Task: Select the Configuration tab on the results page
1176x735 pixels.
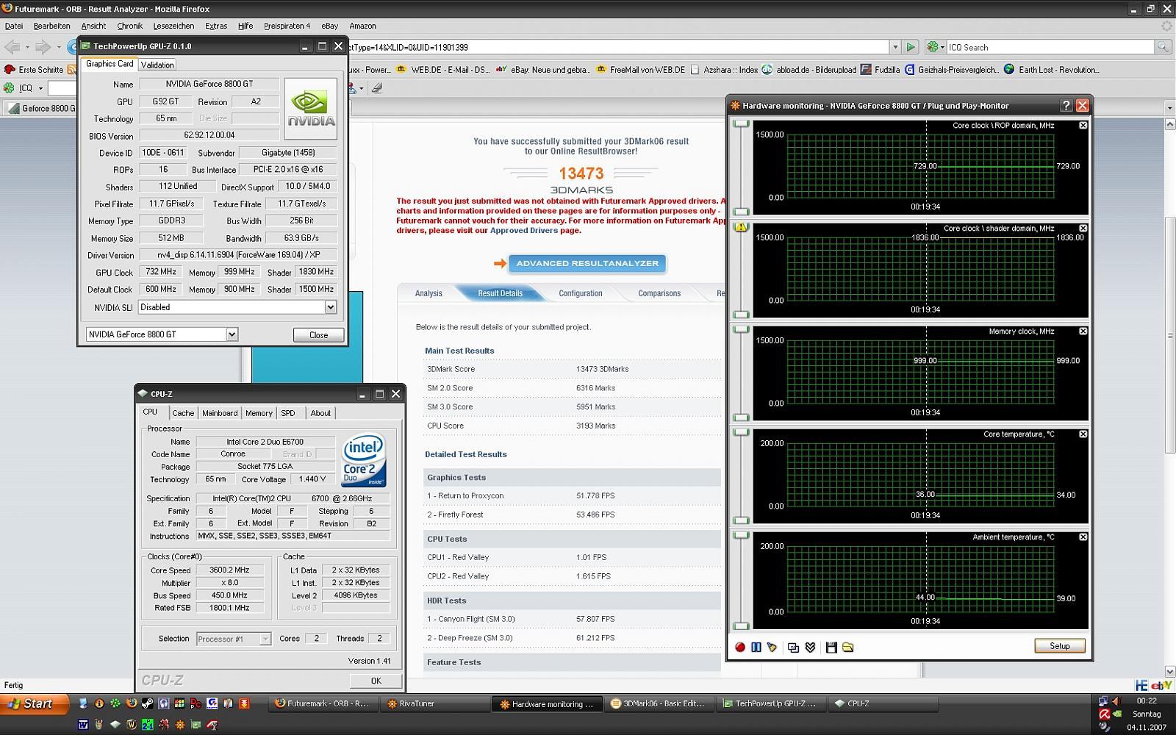Action: tap(580, 293)
